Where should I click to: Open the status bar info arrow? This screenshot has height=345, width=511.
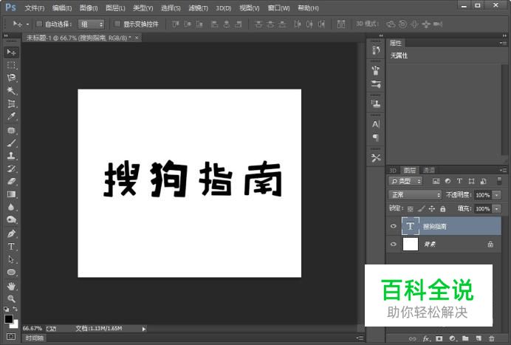coord(144,329)
